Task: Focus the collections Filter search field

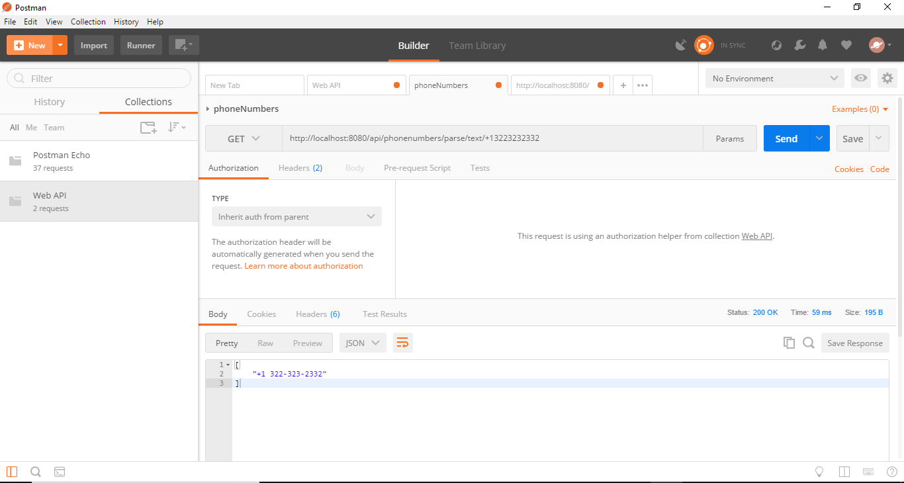Action: 99,78
